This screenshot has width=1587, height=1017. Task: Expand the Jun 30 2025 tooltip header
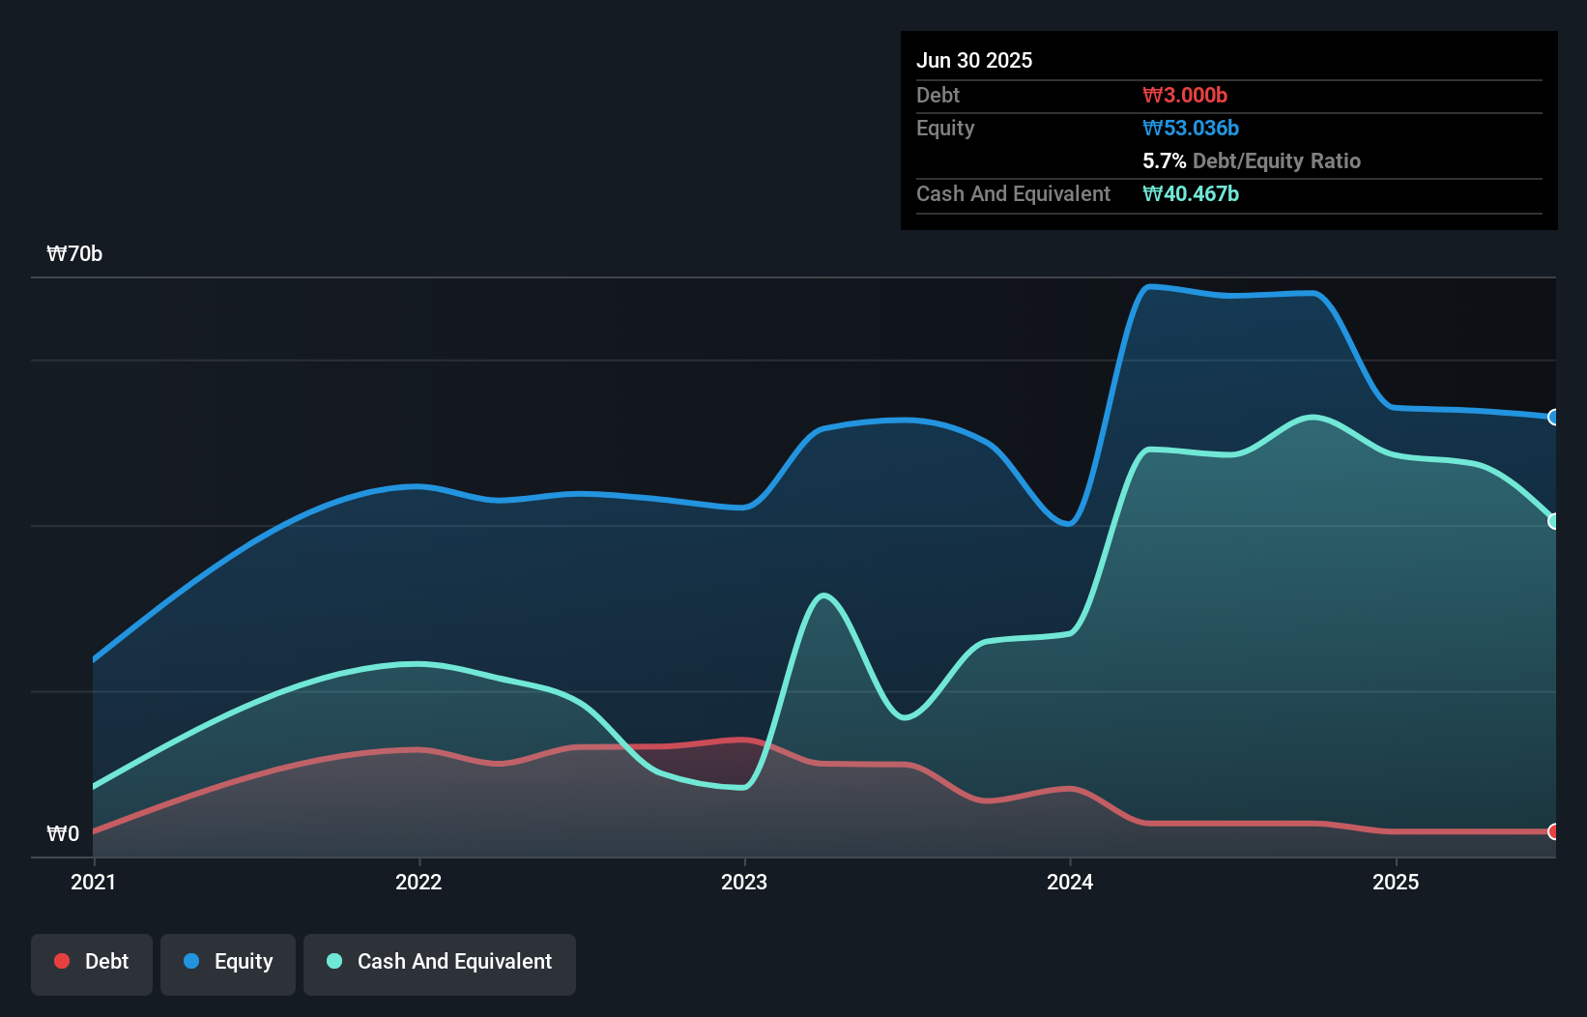[975, 60]
